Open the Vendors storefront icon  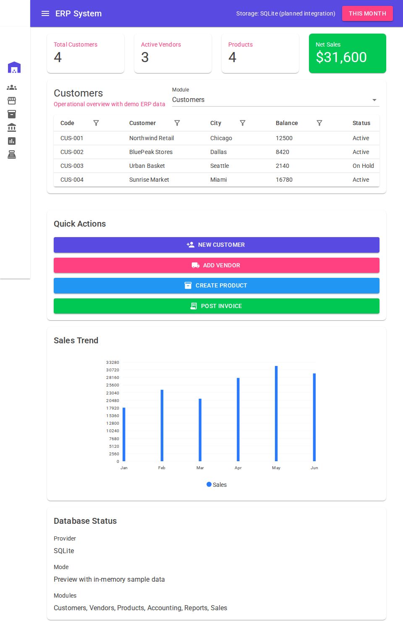tap(12, 101)
